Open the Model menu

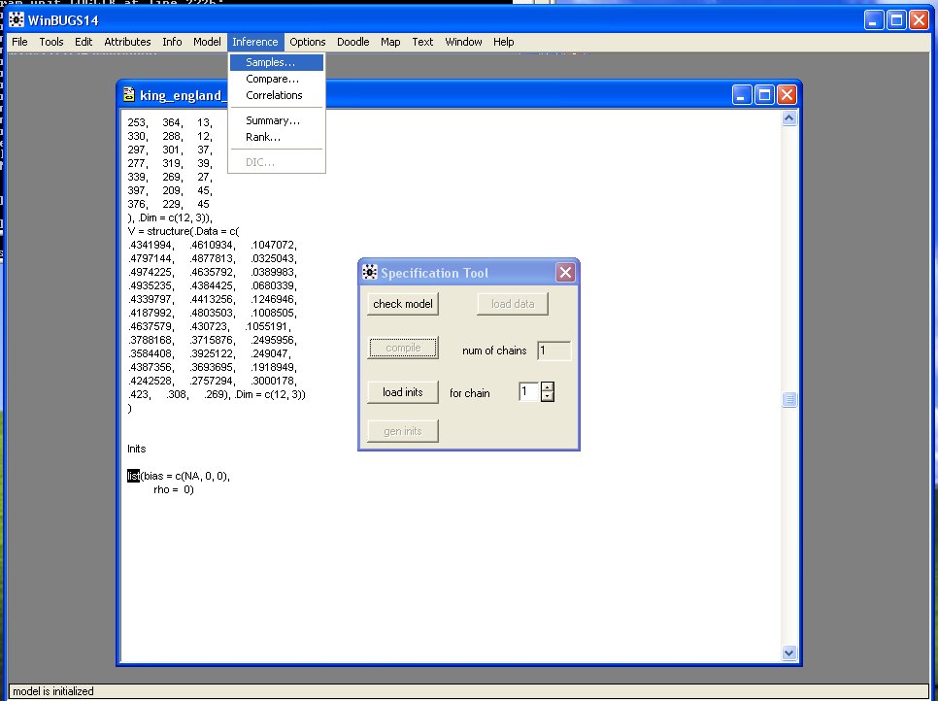pyautogui.click(x=207, y=42)
